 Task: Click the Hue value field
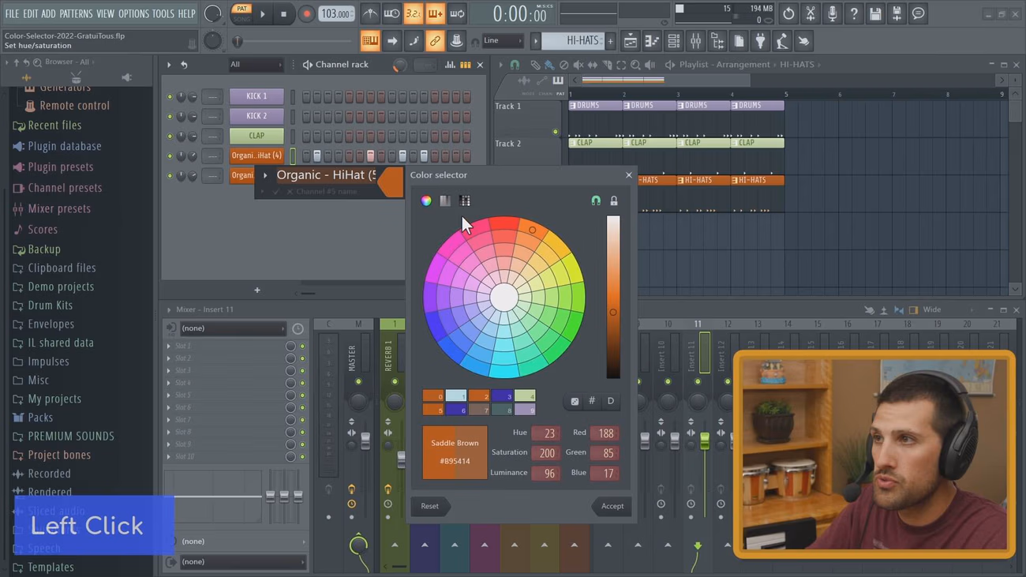pyautogui.click(x=545, y=433)
